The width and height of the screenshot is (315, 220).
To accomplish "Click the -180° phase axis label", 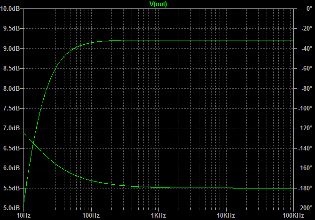I will pyautogui.click(x=305, y=188).
